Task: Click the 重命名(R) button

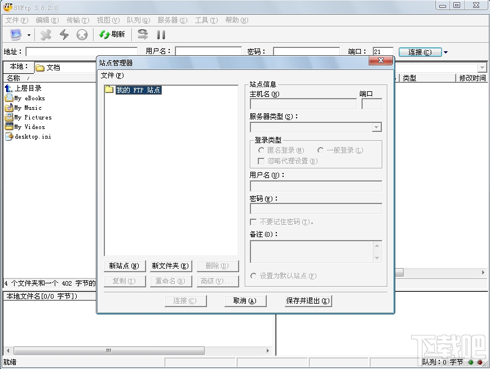Action: tap(170, 281)
